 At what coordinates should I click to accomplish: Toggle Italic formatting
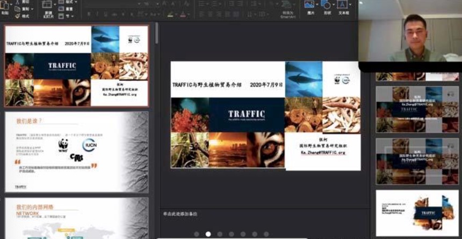click(98, 14)
